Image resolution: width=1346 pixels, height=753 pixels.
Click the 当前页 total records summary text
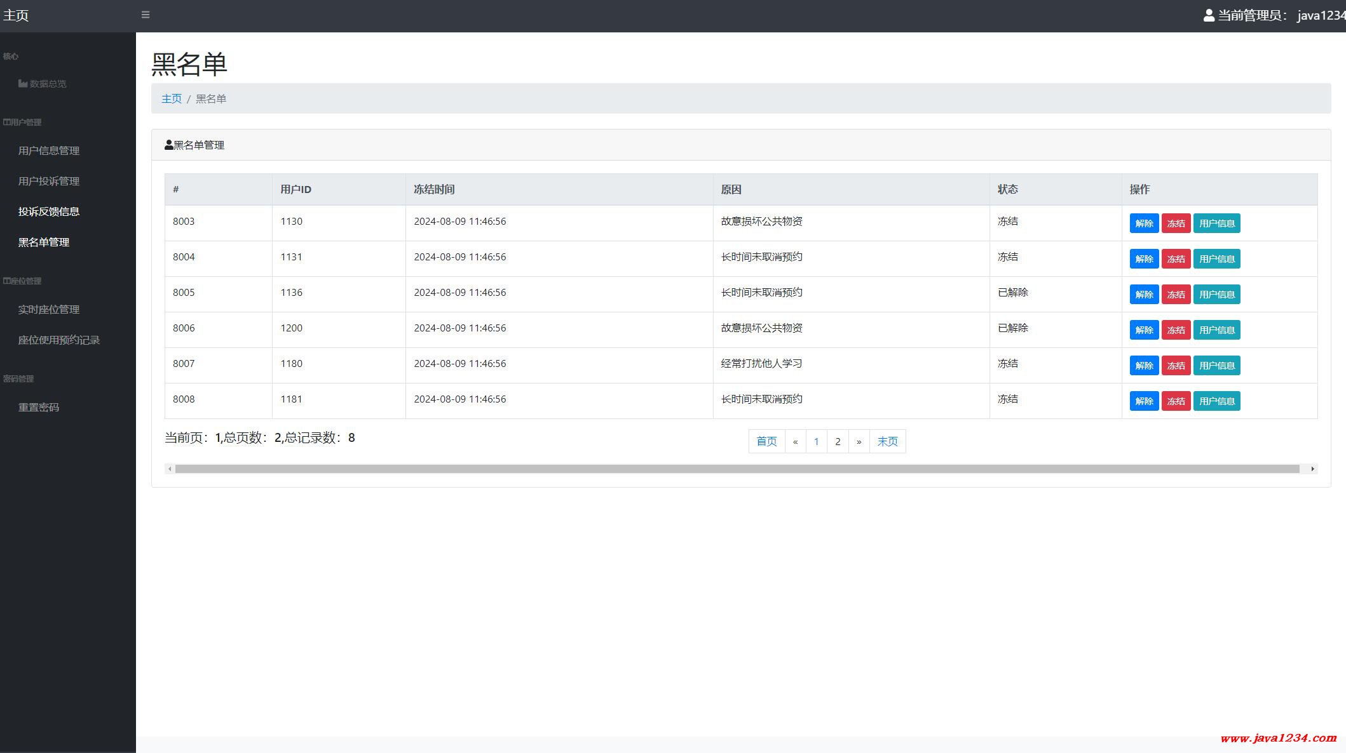260,437
